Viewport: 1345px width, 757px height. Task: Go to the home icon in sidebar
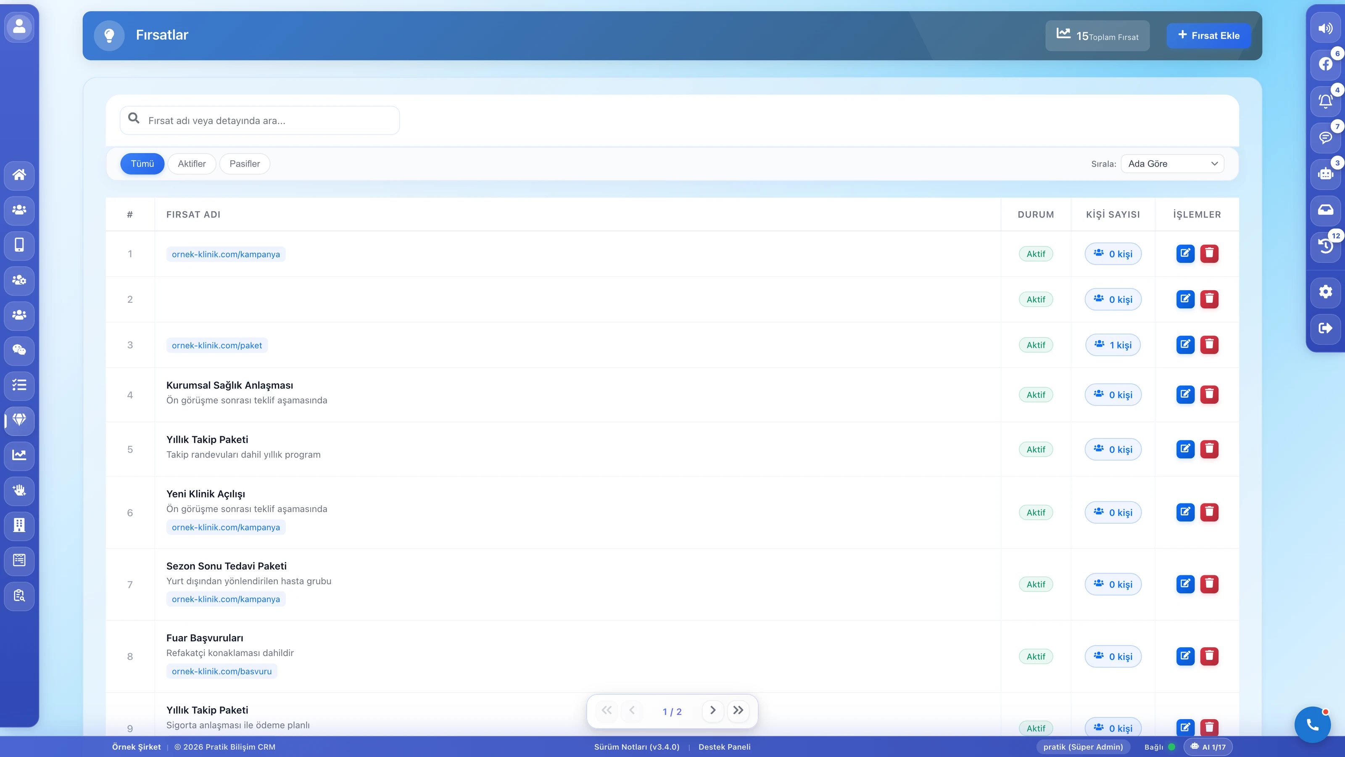point(19,175)
